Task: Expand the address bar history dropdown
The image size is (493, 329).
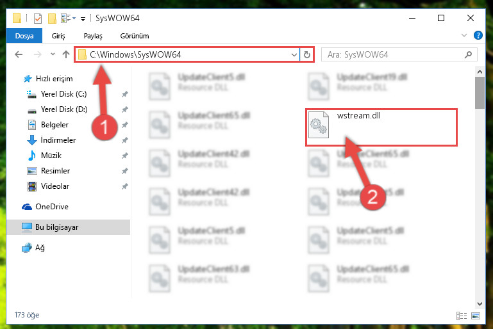Action: pos(294,54)
